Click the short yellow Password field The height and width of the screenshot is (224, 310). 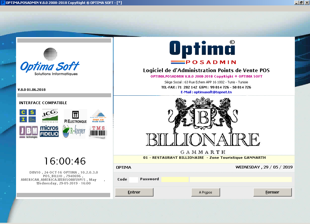tap(175, 179)
